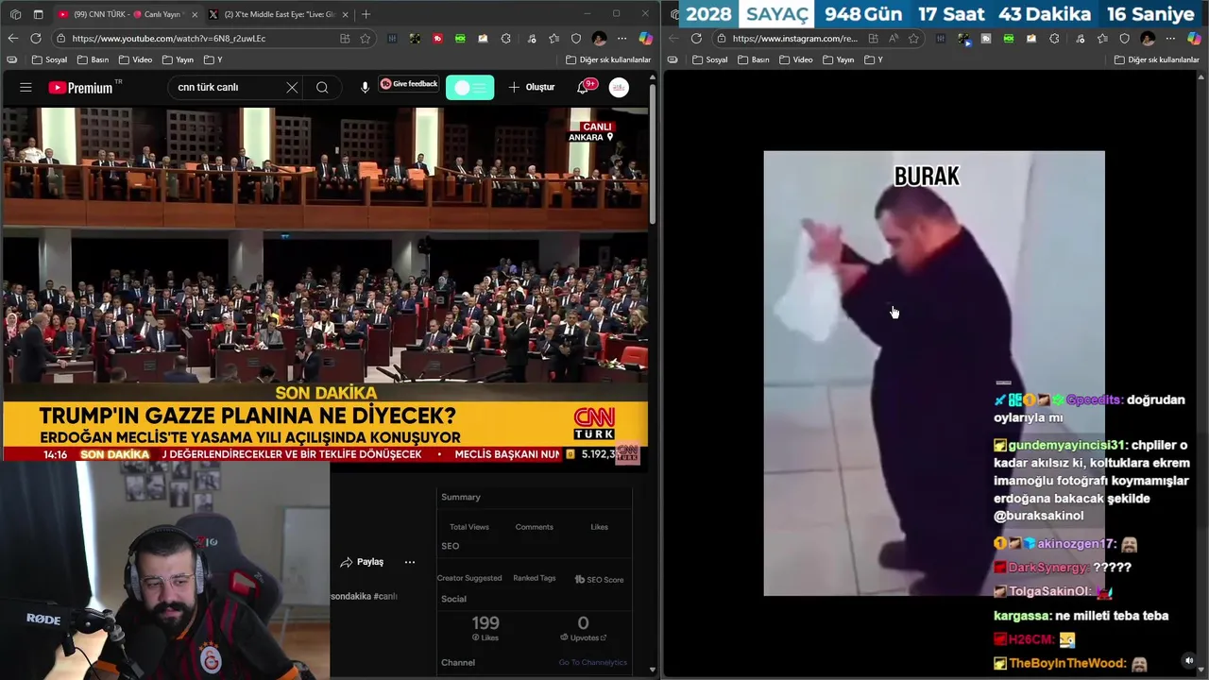This screenshot has height=680, width=1209.
Task: Open a new browser tab in left window
Action: (366, 14)
